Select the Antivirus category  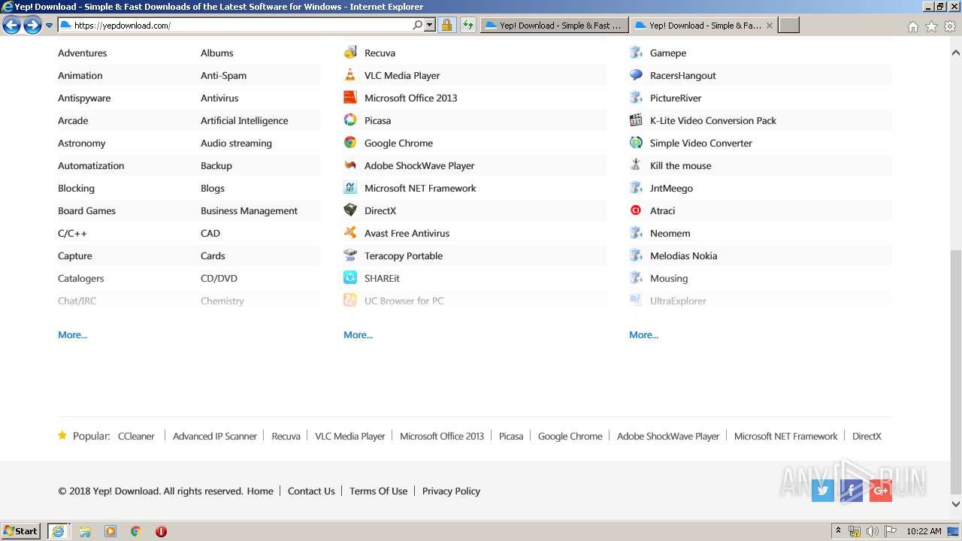tap(219, 98)
